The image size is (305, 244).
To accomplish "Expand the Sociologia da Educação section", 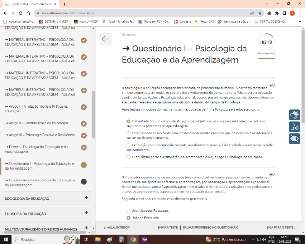I will pos(86,197).
